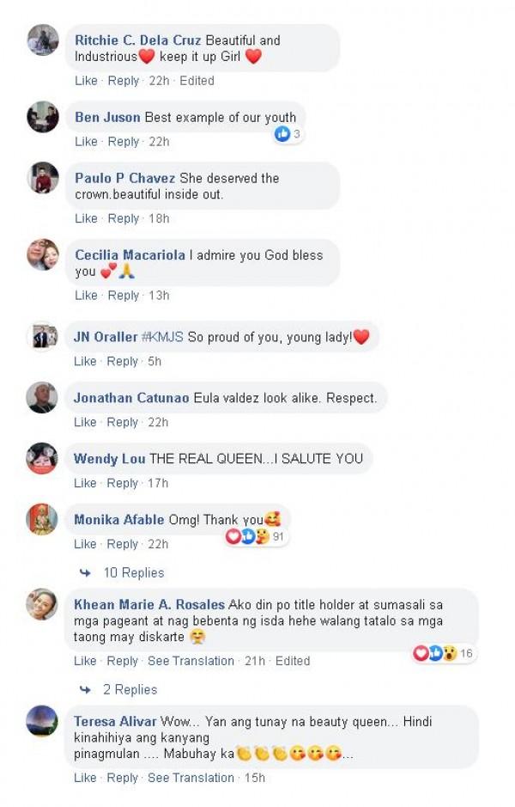
Task: Like Jonathan Catunao's comment
Action: 85,422
